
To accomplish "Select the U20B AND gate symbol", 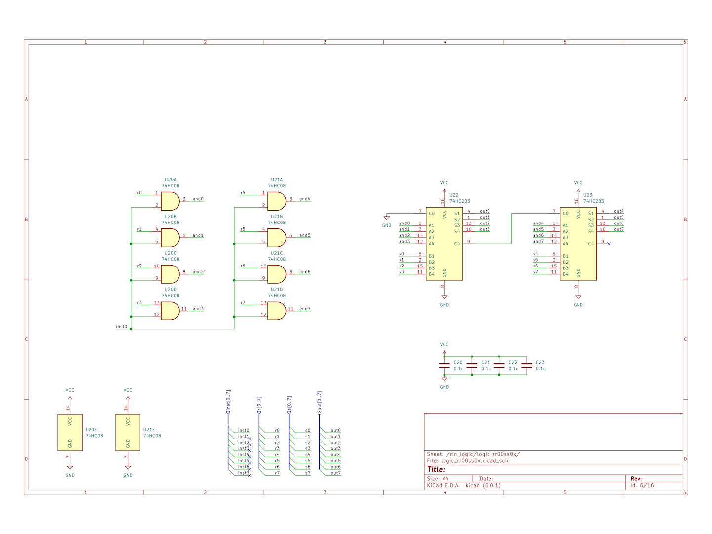I will pyautogui.click(x=170, y=238).
